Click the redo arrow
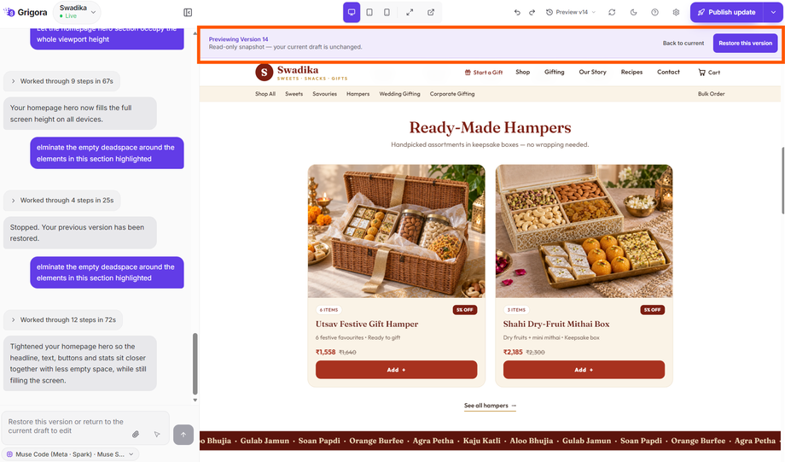 tap(532, 13)
